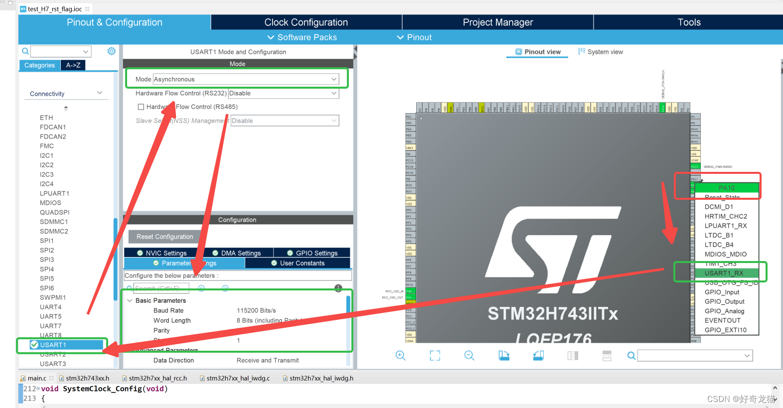Click the pin search magnifier icon
The image size is (783, 408).
point(631,355)
